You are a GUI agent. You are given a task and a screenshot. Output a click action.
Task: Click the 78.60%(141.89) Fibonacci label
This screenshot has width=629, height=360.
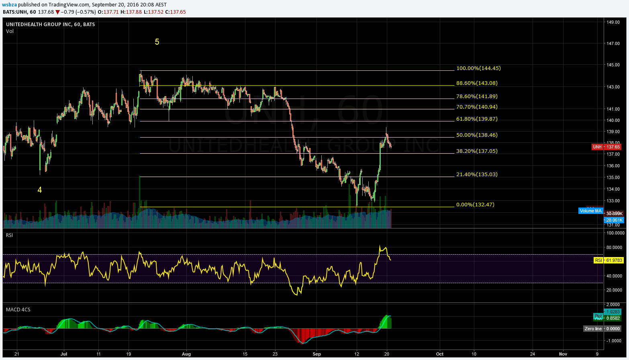tap(477, 97)
